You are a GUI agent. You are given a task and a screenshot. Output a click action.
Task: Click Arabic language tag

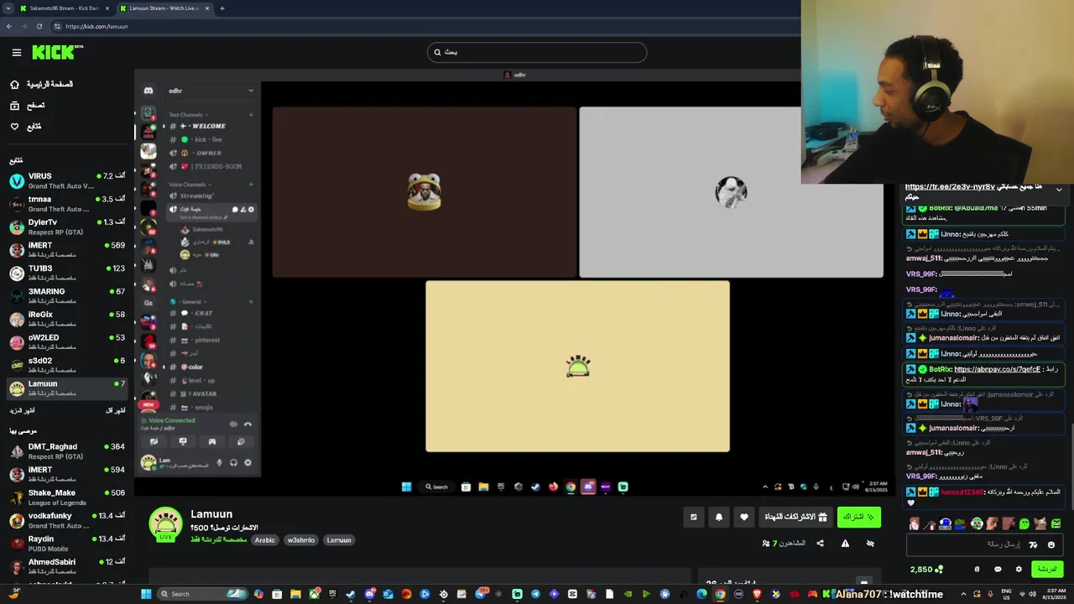click(x=265, y=540)
